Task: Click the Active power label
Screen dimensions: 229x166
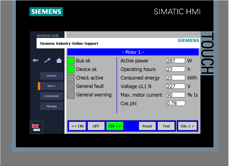Action: [x=134, y=61]
